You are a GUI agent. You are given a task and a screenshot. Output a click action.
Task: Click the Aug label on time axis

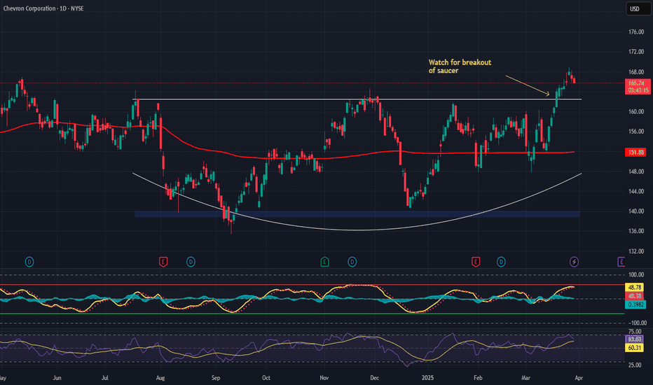pos(160,378)
